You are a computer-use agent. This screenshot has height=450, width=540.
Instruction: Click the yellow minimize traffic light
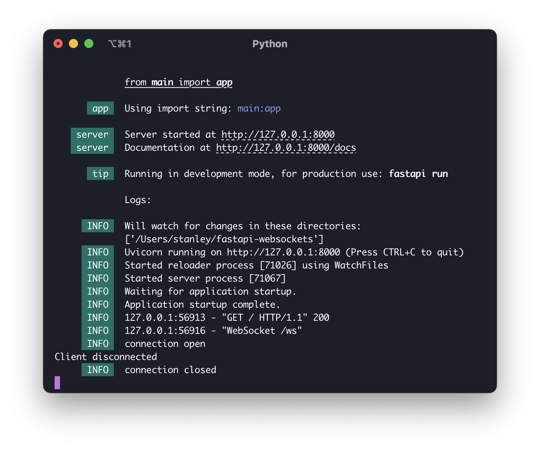[x=73, y=43]
